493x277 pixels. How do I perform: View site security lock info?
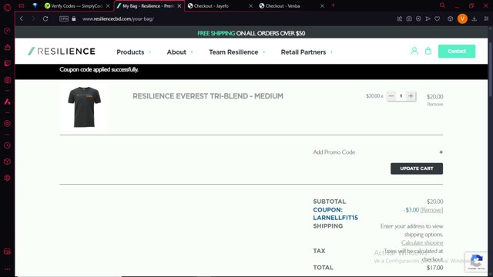pos(74,18)
